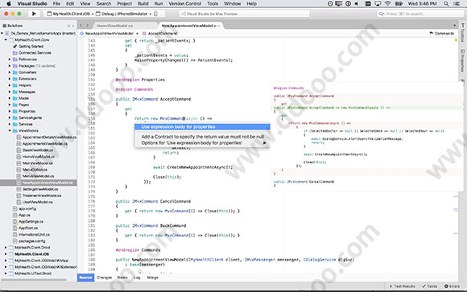The image size is (467, 292).
Task: Click the Run play button in toolbar
Action: tap(34, 14)
